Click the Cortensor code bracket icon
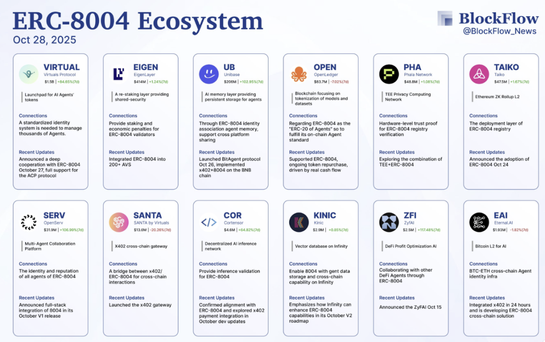 pos(209,222)
